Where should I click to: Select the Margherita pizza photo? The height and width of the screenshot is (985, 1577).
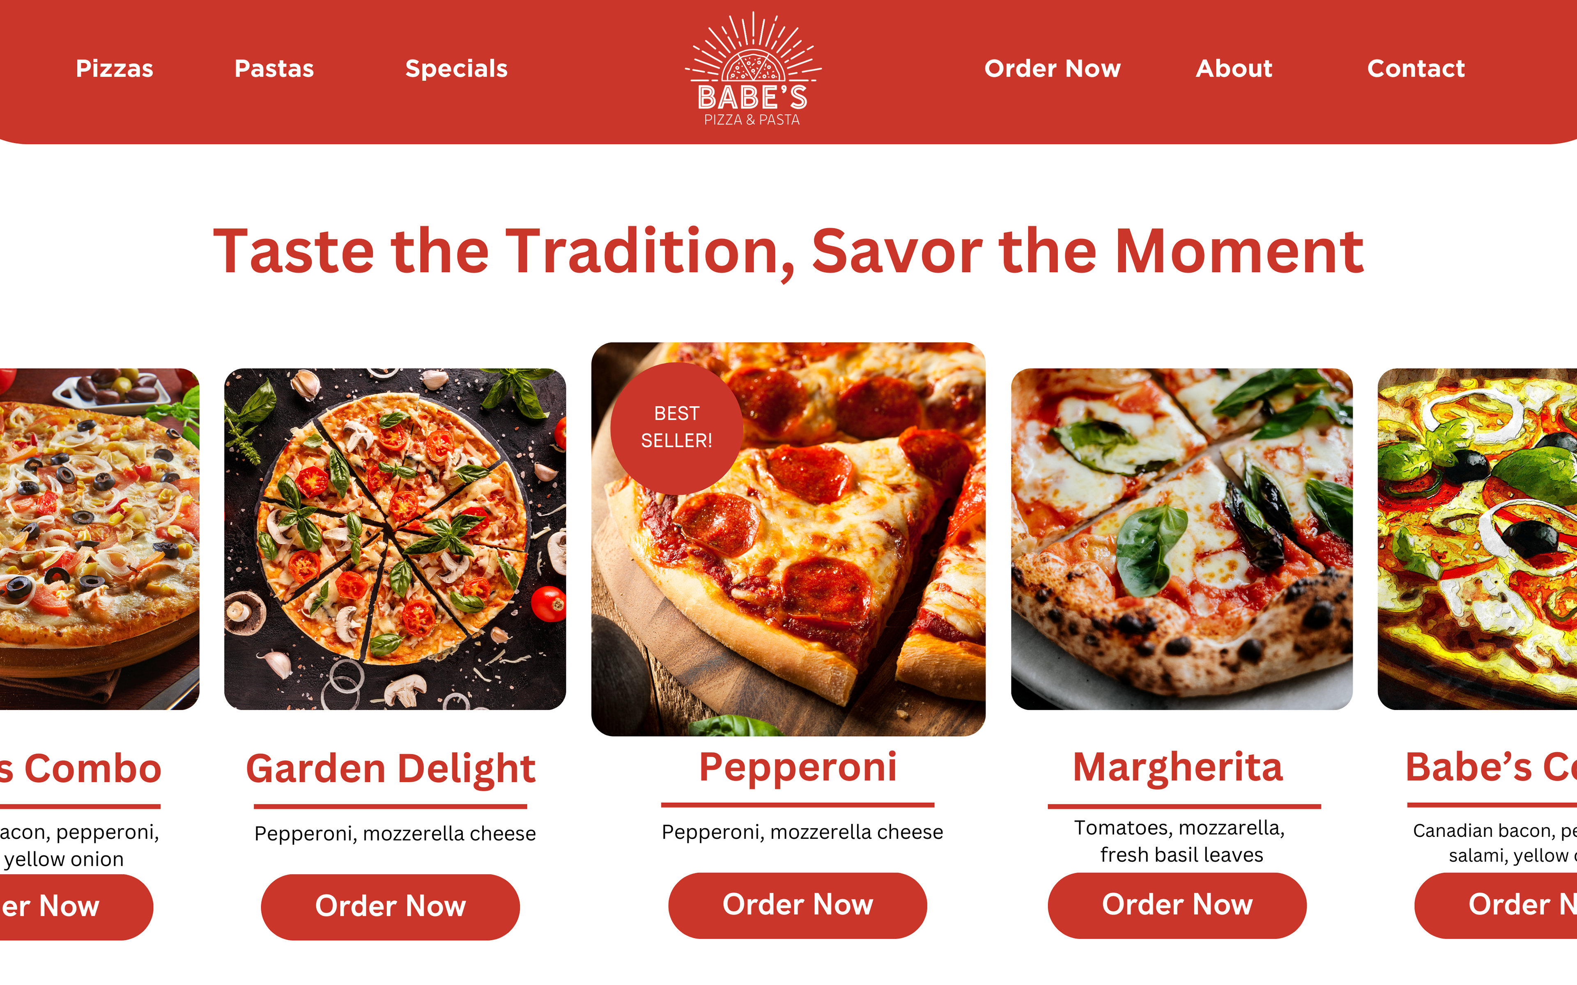click(1182, 539)
